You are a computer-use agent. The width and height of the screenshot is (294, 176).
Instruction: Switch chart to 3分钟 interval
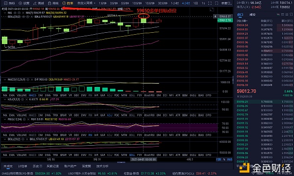tap(114, 3)
